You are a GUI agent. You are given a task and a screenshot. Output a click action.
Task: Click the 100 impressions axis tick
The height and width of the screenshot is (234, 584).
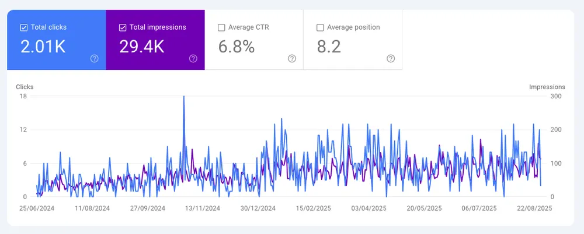click(557, 164)
